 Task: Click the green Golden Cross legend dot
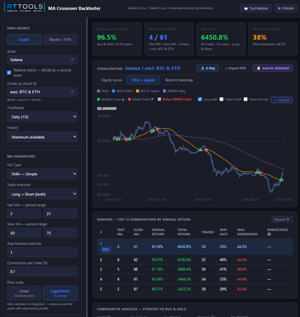(99, 99)
